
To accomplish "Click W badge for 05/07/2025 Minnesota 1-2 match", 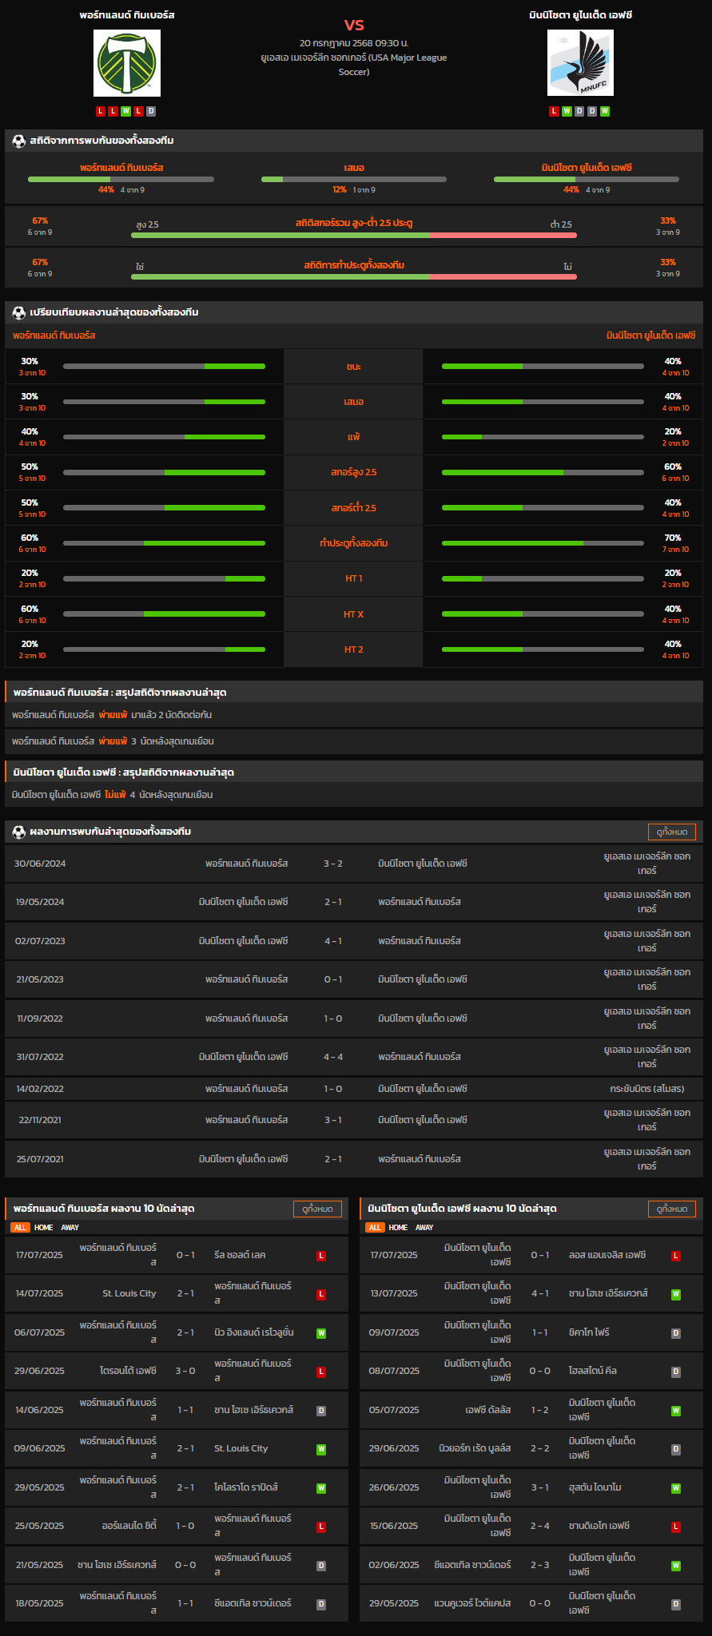I will pyautogui.click(x=676, y=1411).
